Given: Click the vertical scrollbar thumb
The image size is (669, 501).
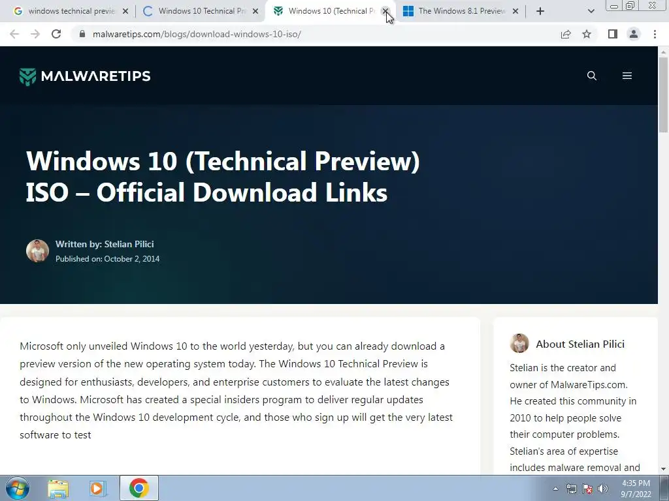Looking at the screenshot, I should 663,95.
